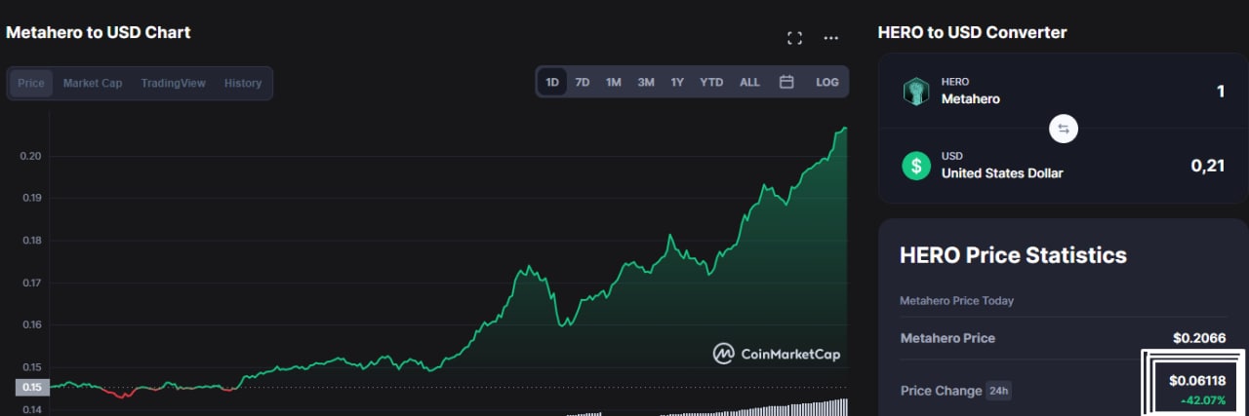Open the chart more-options ellipsis menu
This screenshot has height=416, width=1249.
click(x=830, y=38)
